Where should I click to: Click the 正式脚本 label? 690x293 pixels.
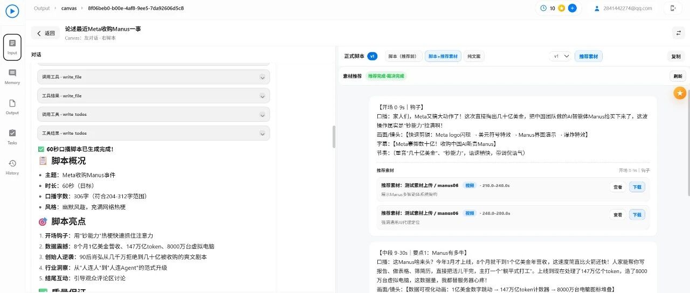[x=354, y=56]
